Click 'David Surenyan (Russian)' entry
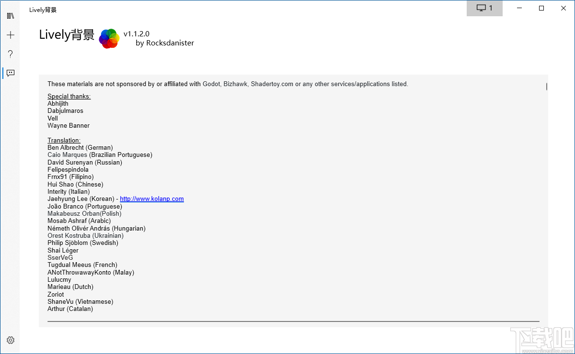 [x=85, y=162]
